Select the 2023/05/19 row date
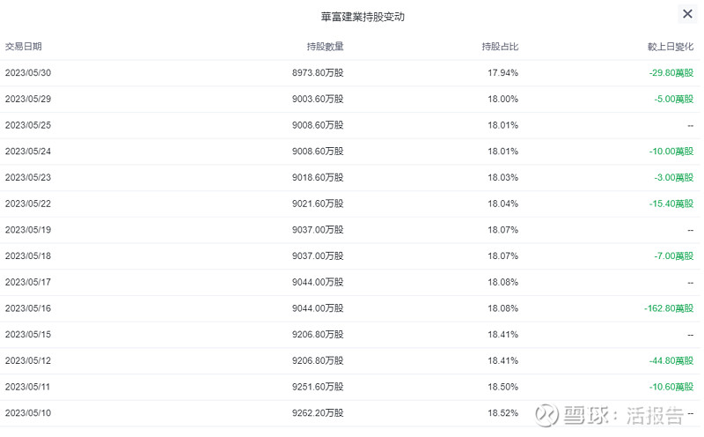The width and height of the screenshot is (704, 437). tap(28, 230)
